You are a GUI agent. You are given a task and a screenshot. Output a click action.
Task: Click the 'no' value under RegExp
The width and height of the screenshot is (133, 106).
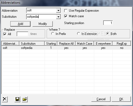point(122,48)
